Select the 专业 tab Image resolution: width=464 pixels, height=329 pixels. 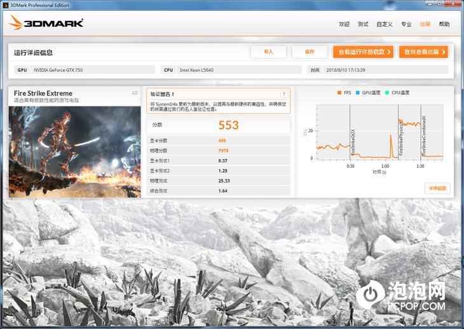(x=406, y=24)
